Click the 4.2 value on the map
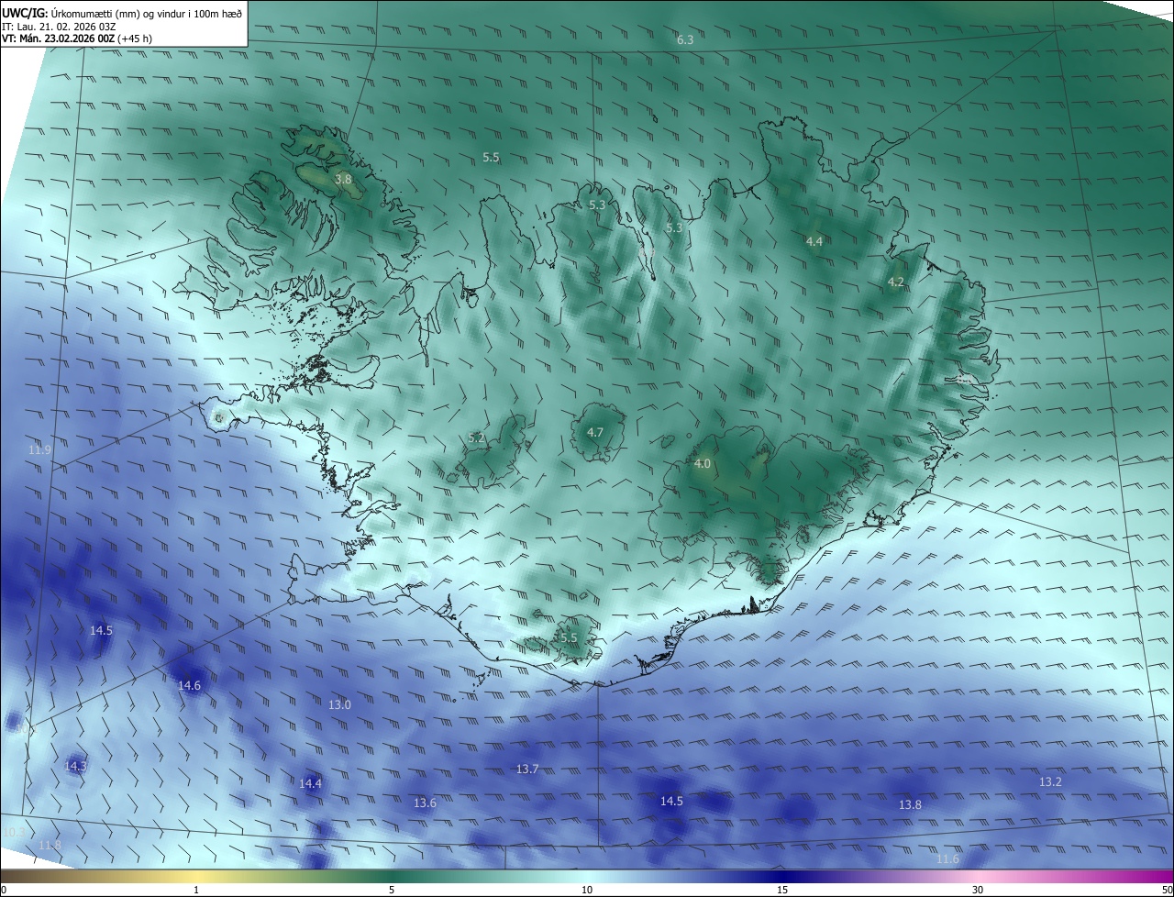 [x=896, y=282]
